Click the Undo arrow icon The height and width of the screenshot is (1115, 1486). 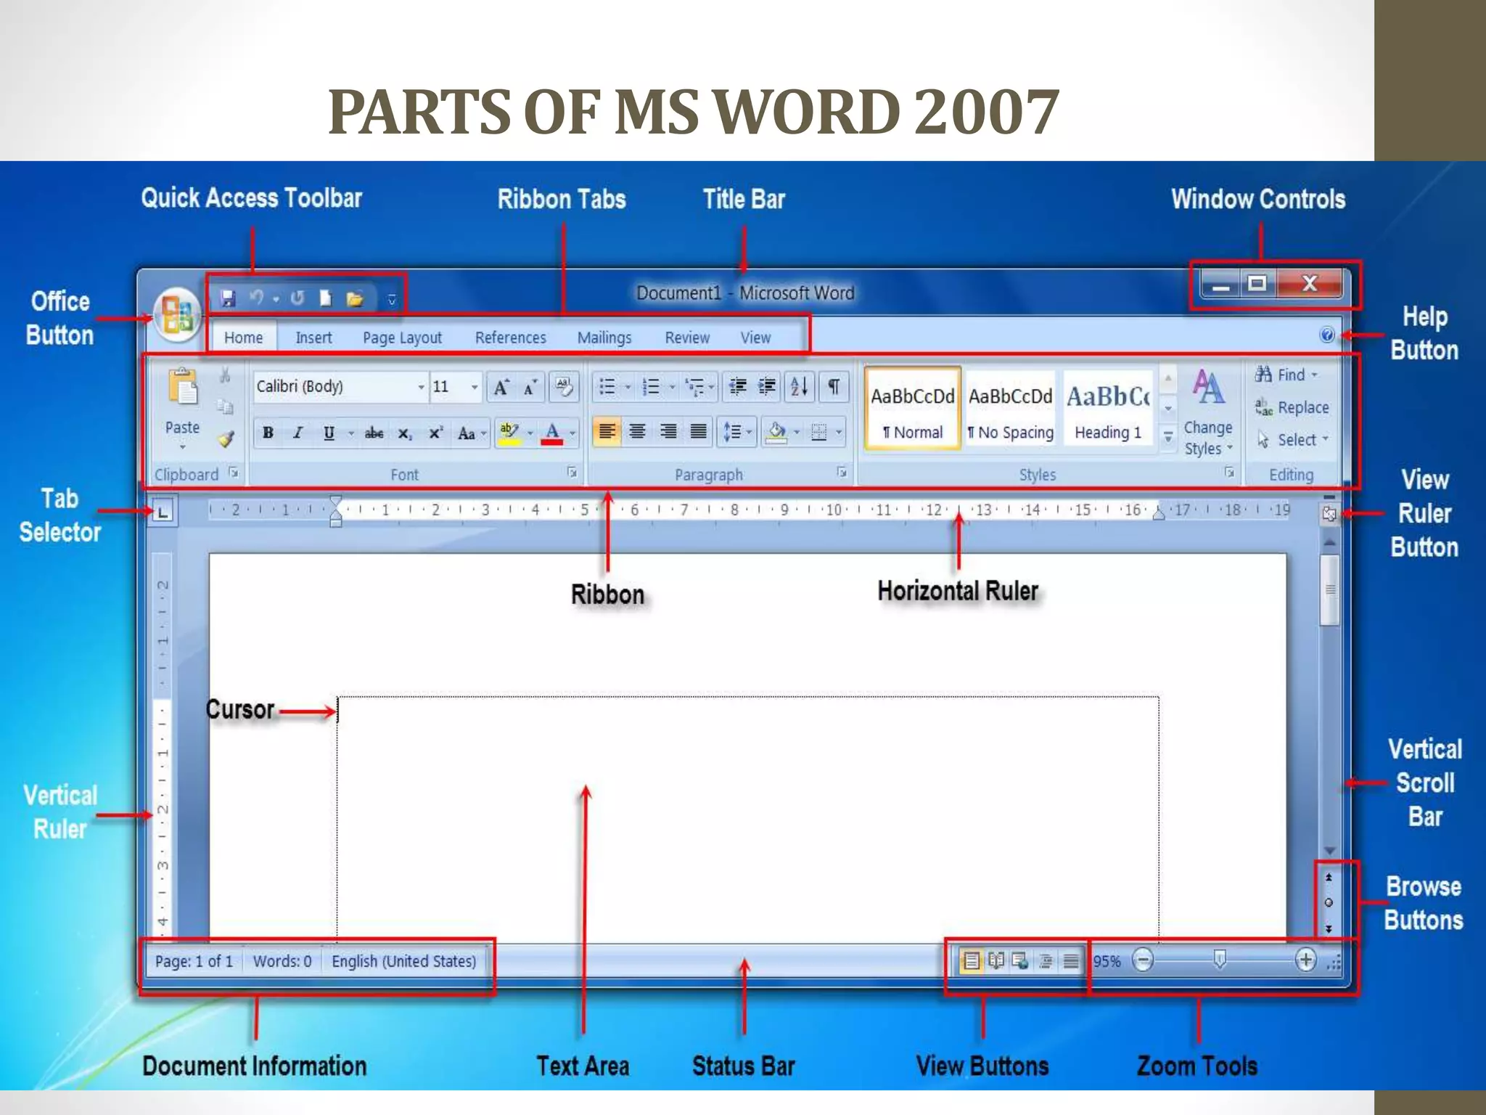257,298
